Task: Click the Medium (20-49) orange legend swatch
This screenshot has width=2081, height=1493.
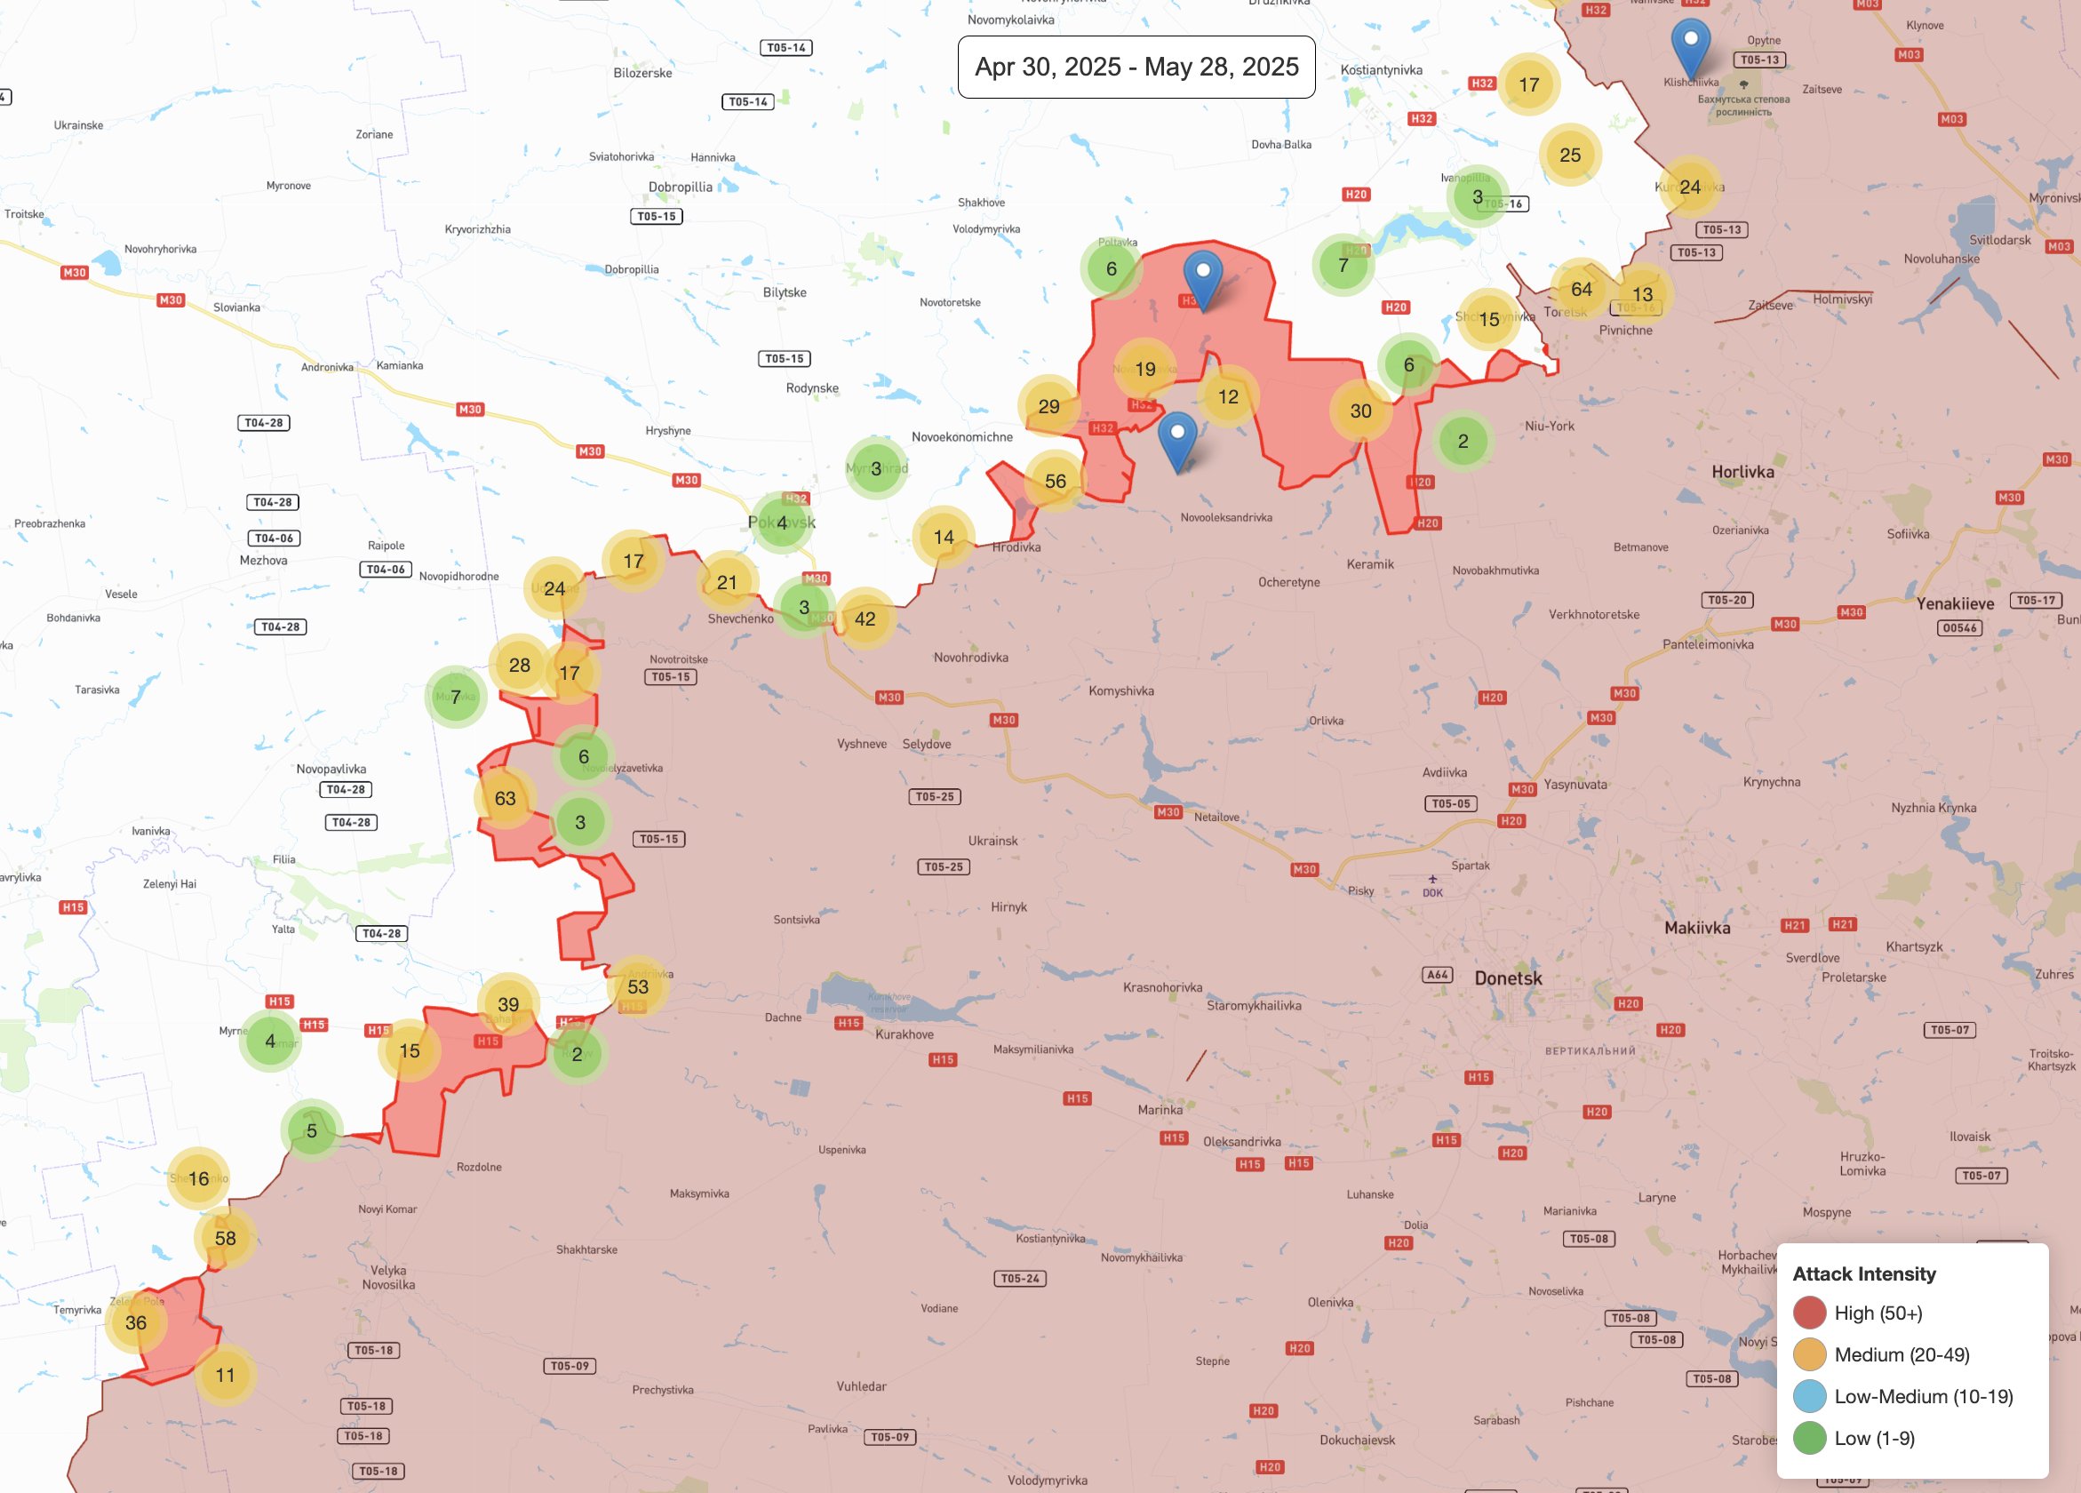Action: [1809, 1354]
